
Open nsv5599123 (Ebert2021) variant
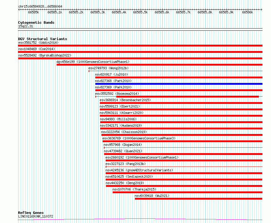(x=120, y=106)
